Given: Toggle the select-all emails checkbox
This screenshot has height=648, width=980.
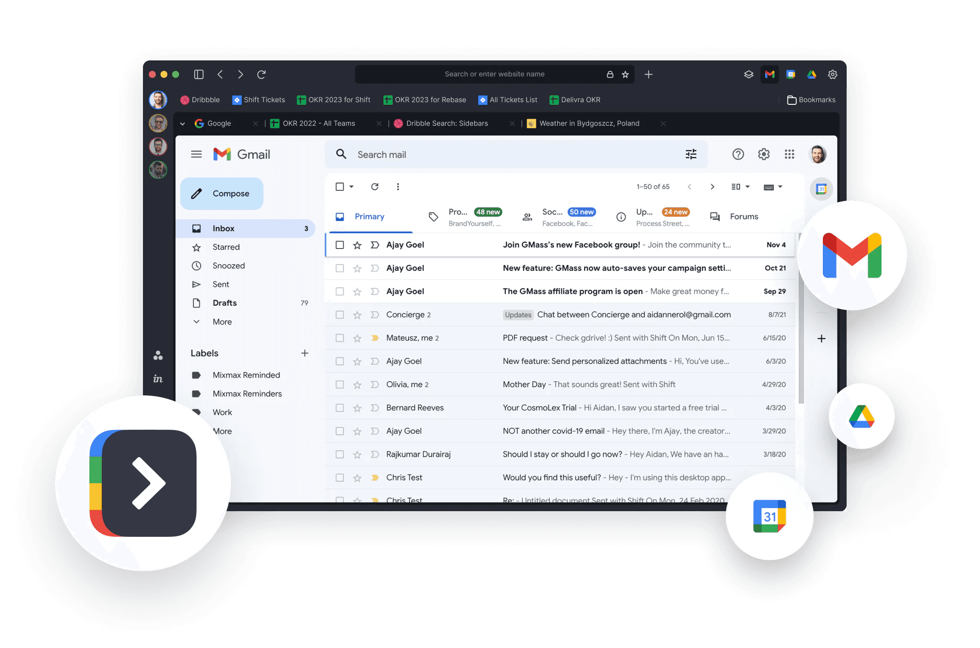Looking at the screenshot, I should 339,187.
